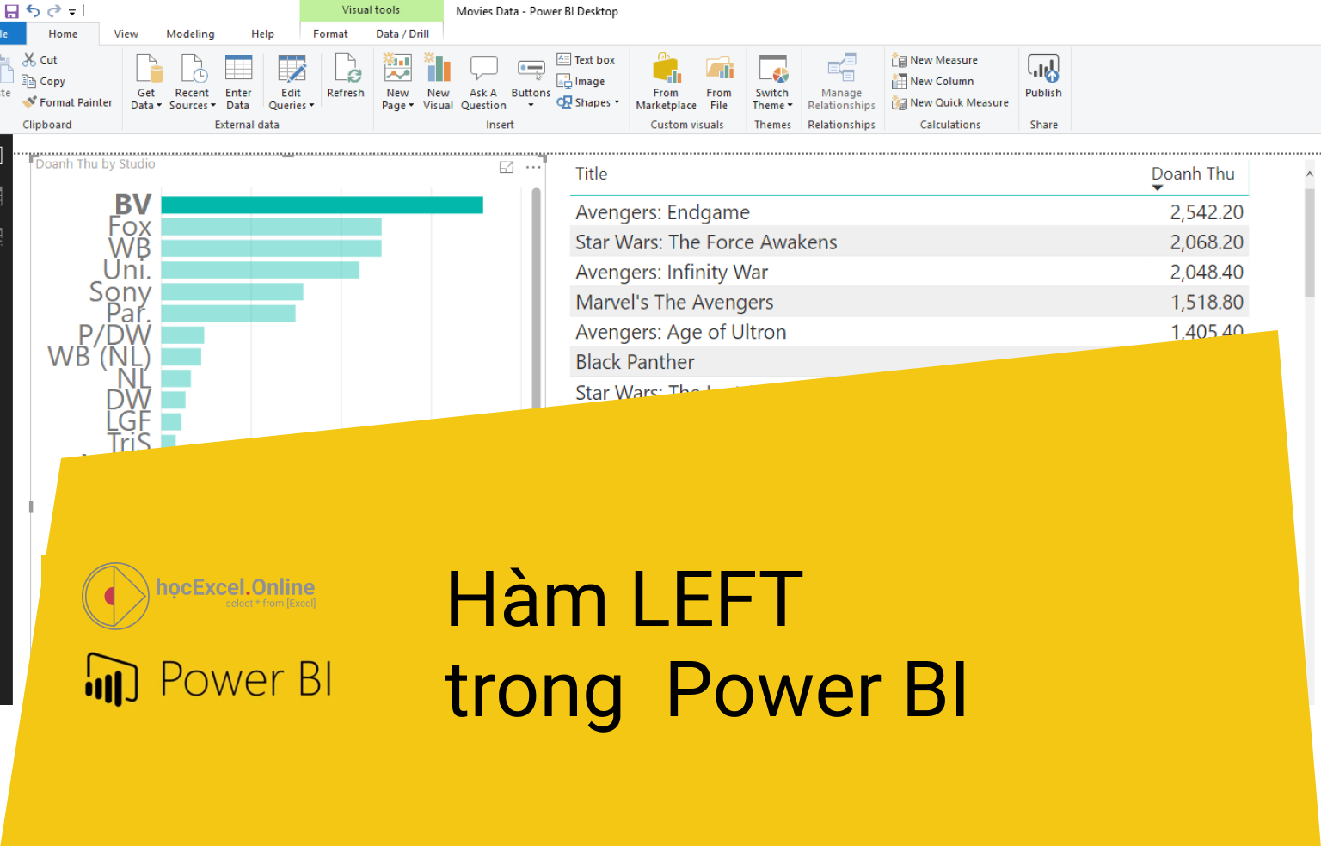The height and width of the screenshot is (846, 1321).
Task: Select Marvel's The Avengers row
Action: (909, 302)
